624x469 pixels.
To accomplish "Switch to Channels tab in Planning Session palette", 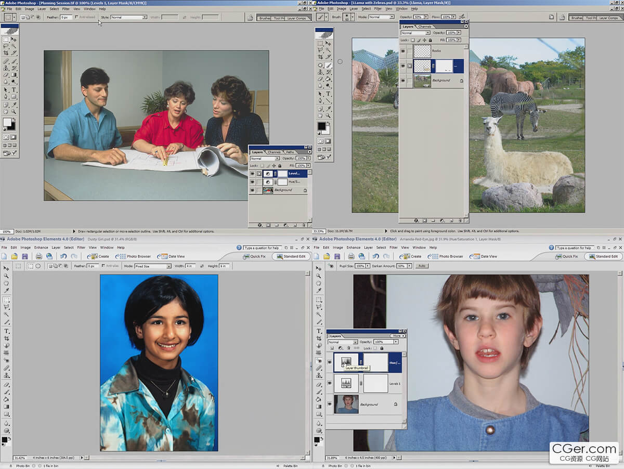I will tap(274, 152).
